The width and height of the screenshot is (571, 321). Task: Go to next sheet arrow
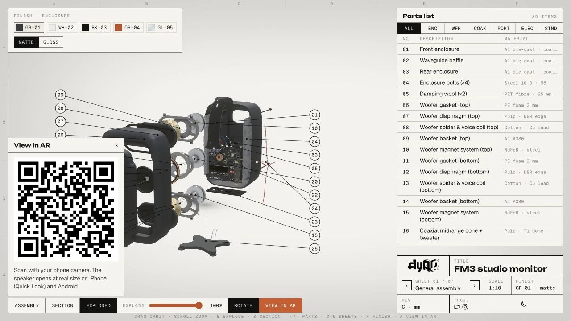click(x=475, y=285)
